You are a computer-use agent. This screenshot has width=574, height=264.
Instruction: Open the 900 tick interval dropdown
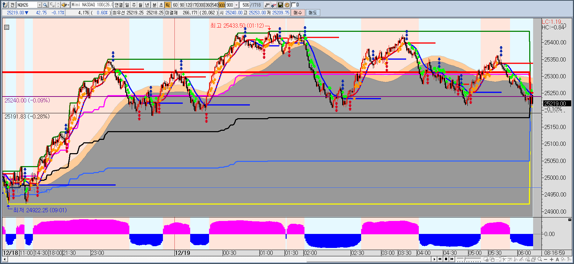point(237,5)
